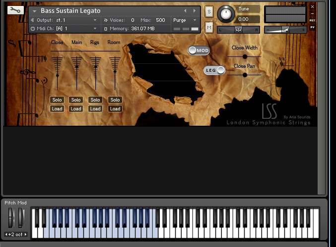Click the output icon beside Output label

coord(33,20)
